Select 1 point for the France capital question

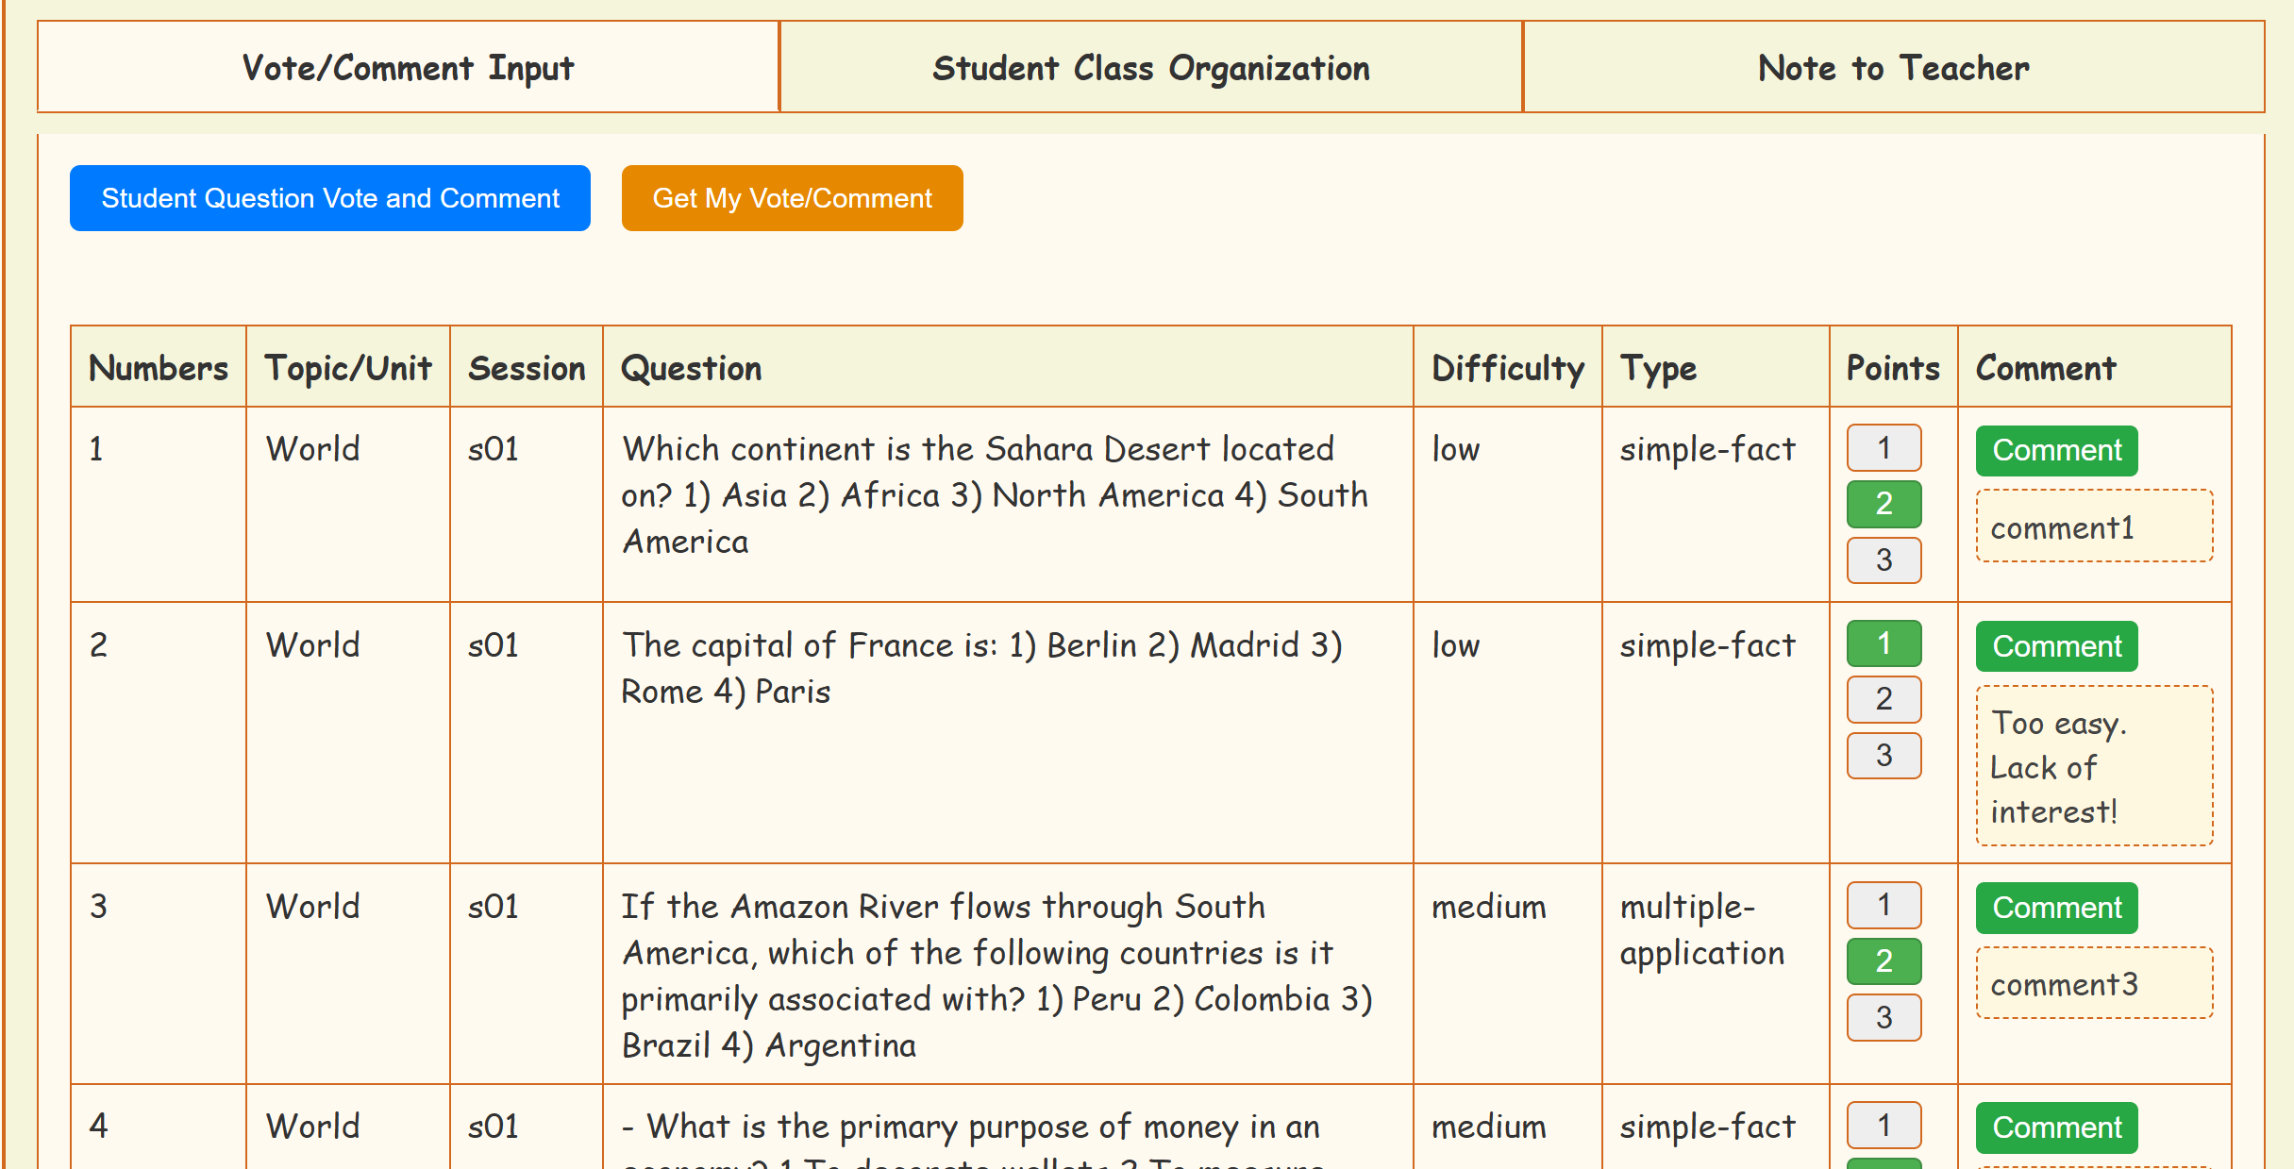click(x=1884, y=643)
